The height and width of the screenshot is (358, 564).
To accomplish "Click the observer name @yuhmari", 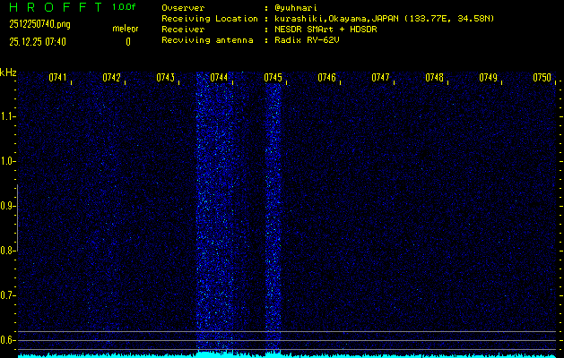I will coord(295,8).
